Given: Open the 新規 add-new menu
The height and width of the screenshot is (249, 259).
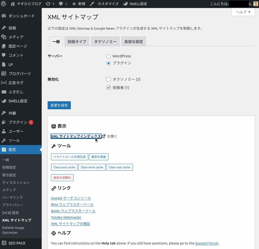Looking at the screenshot, I should coord(79,4).
